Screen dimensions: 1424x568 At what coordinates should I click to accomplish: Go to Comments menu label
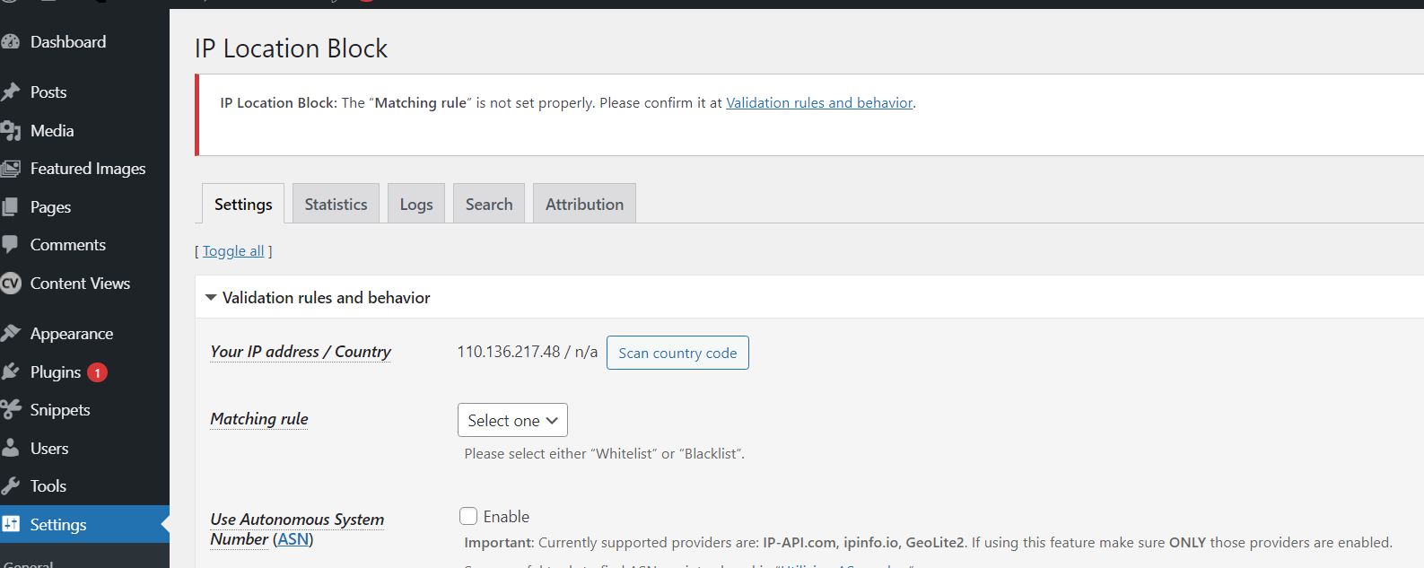tap(68, 245)
